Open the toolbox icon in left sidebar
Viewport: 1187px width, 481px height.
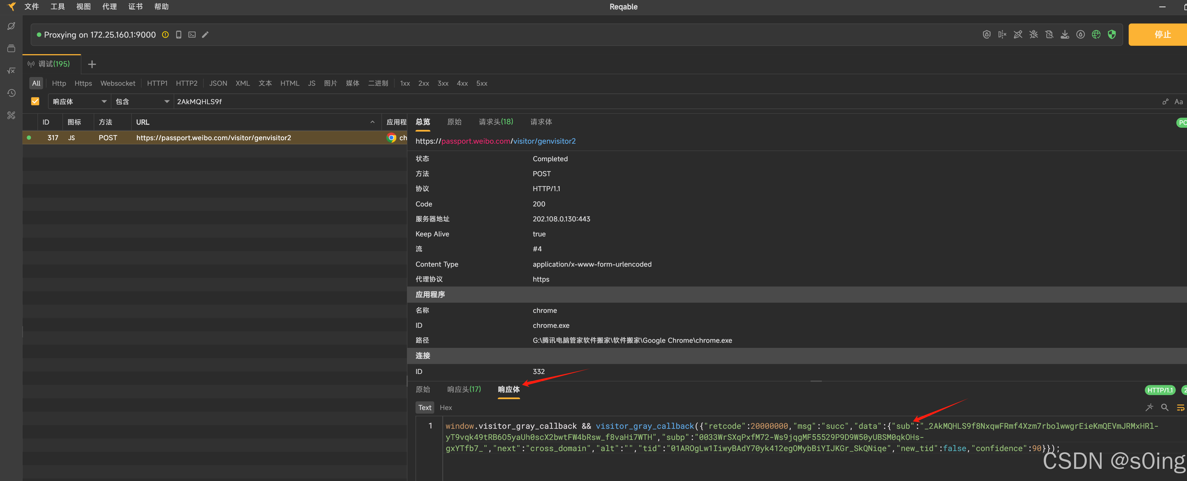[x=11, y=115]
